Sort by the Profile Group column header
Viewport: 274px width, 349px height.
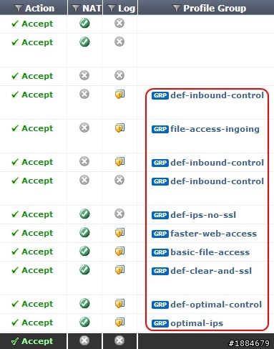tap(215, 9)
